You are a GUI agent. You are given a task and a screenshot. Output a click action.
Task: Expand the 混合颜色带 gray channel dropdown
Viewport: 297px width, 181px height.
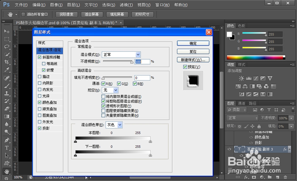point(114,125)
